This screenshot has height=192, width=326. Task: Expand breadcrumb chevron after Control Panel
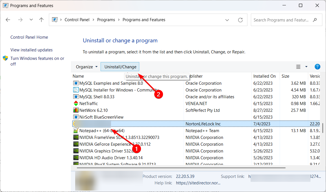pos(93,20)
